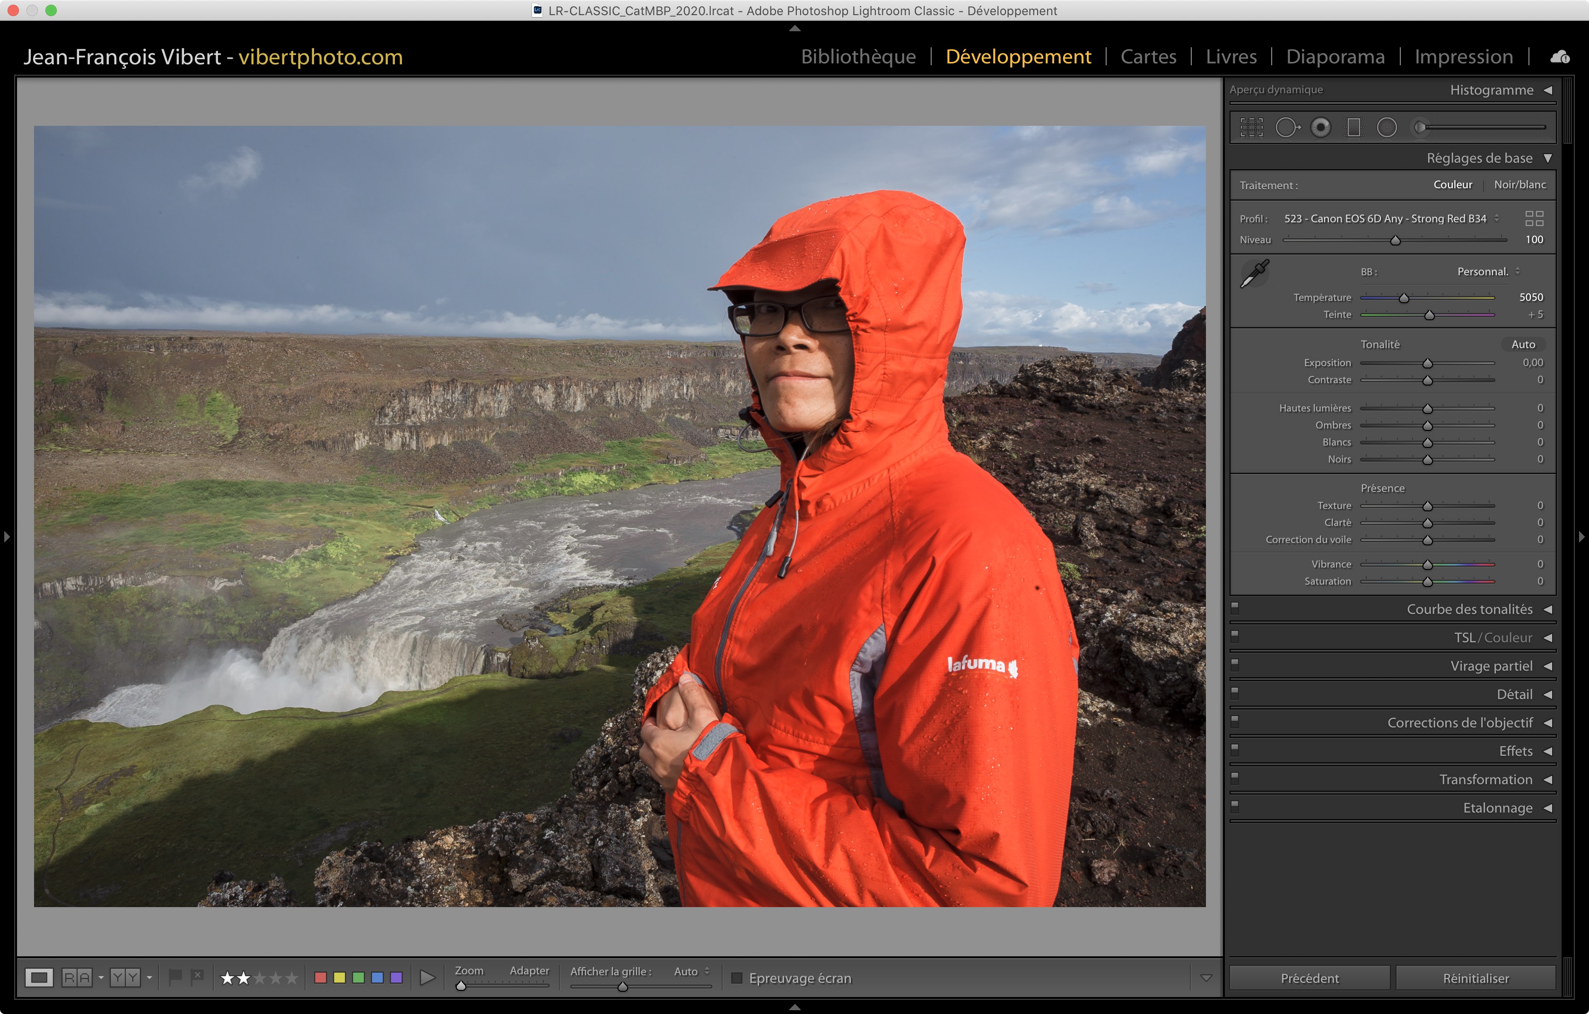Select the Spot Removal tool
Image resolution: width=1589 pixels, height=1014 pixels.
1286,127
